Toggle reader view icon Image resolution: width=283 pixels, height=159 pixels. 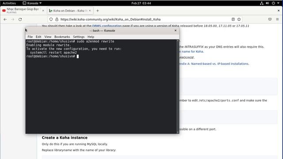[x=233, y=19]
